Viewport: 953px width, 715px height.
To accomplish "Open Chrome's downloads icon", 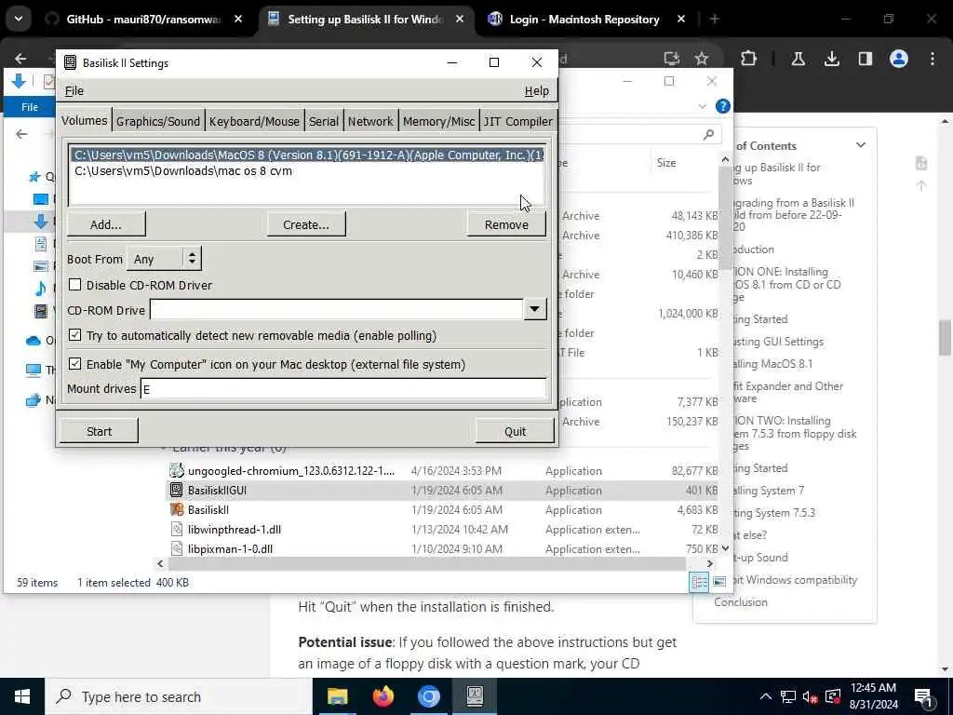I will 831,59.
